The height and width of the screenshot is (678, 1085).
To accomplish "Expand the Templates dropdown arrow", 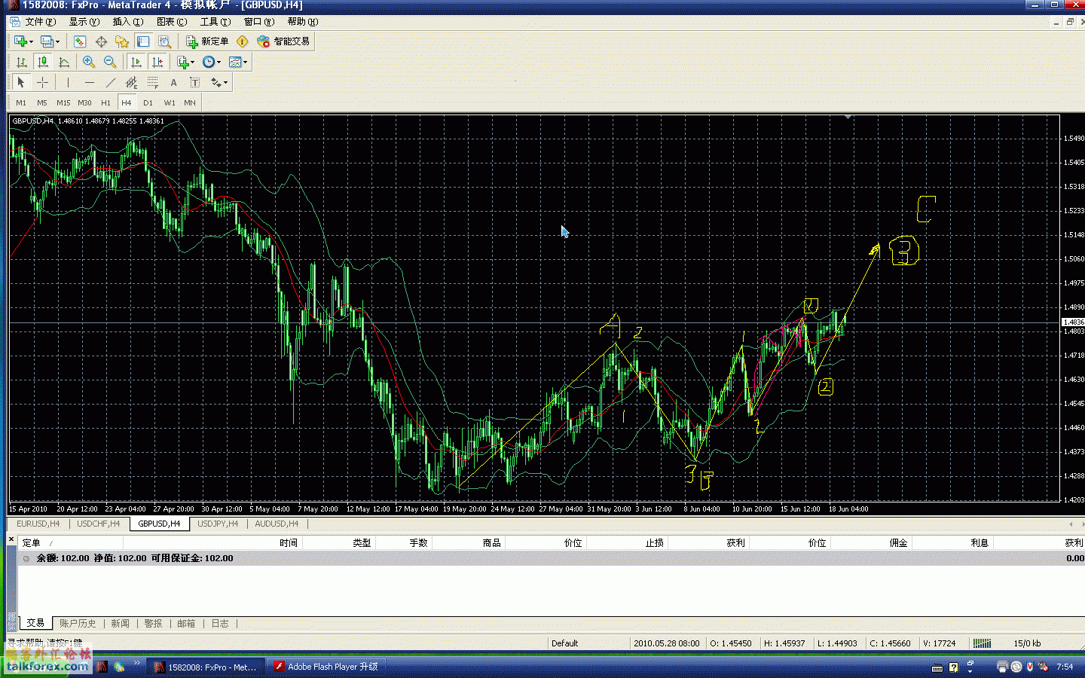I will [x=246, y=63].
